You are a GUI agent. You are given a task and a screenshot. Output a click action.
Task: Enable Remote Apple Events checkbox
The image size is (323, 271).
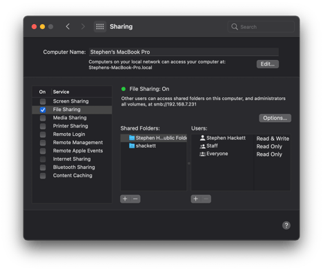click(43, 151)
